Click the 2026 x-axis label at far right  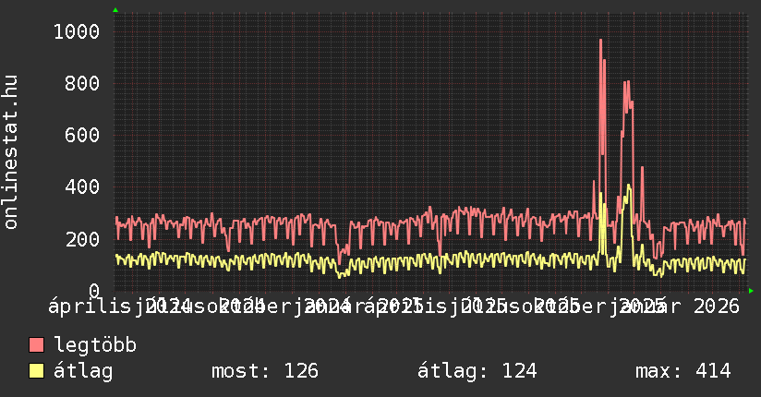coord(715,306)
